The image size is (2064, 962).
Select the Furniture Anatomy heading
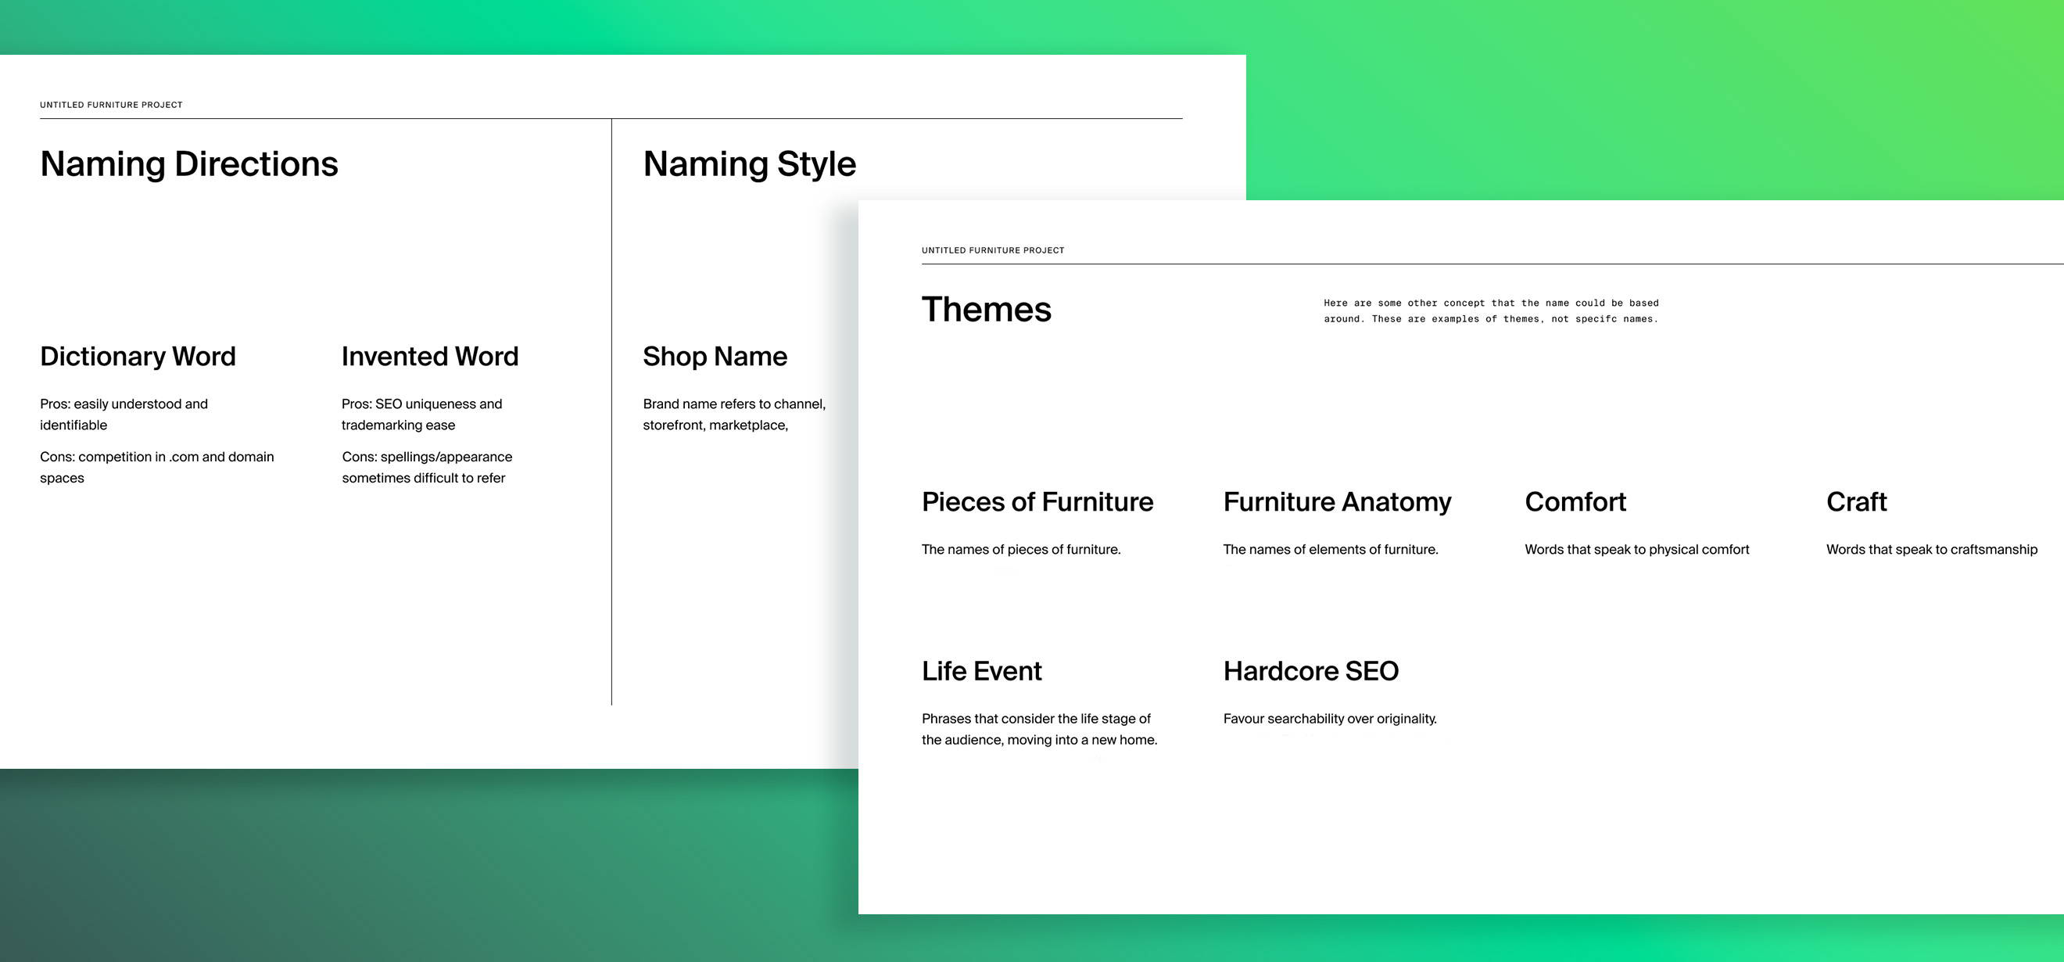coord(1336,502)
